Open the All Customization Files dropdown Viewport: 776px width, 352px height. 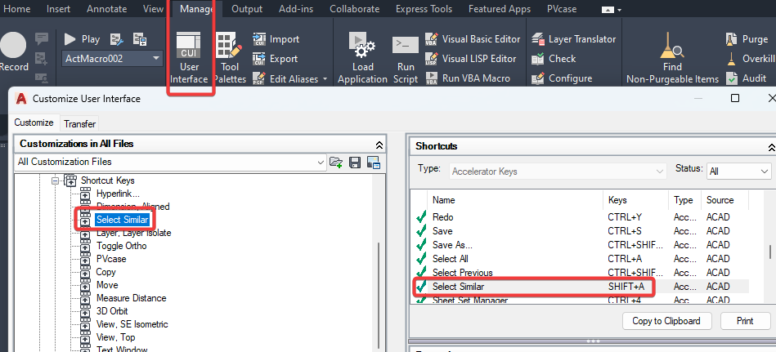click(x=170, y=162)
